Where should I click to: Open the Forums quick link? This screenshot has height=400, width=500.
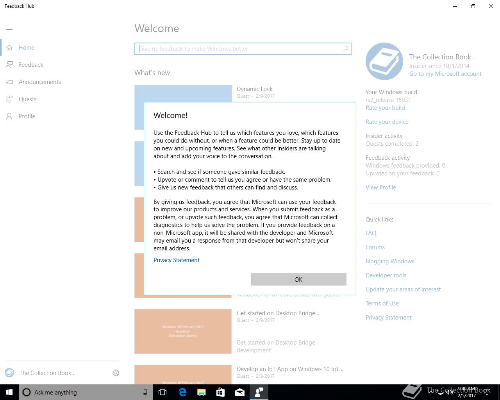point(375,247)
